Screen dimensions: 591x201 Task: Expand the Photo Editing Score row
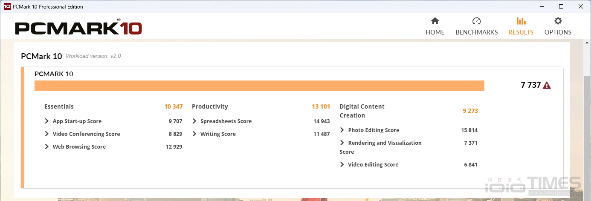[x=342, y=130]
